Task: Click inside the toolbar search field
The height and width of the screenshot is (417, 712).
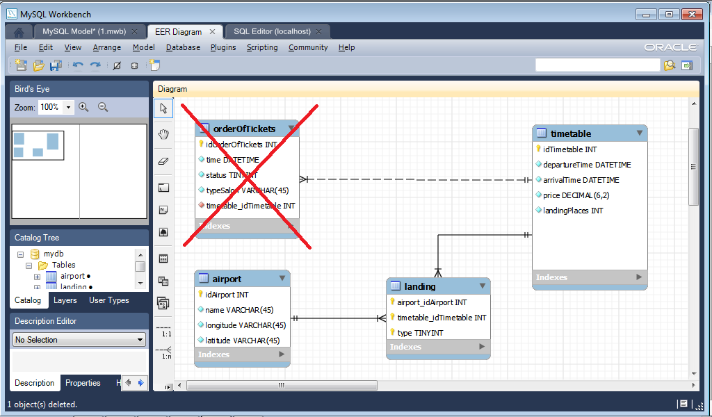Action: 597,65
